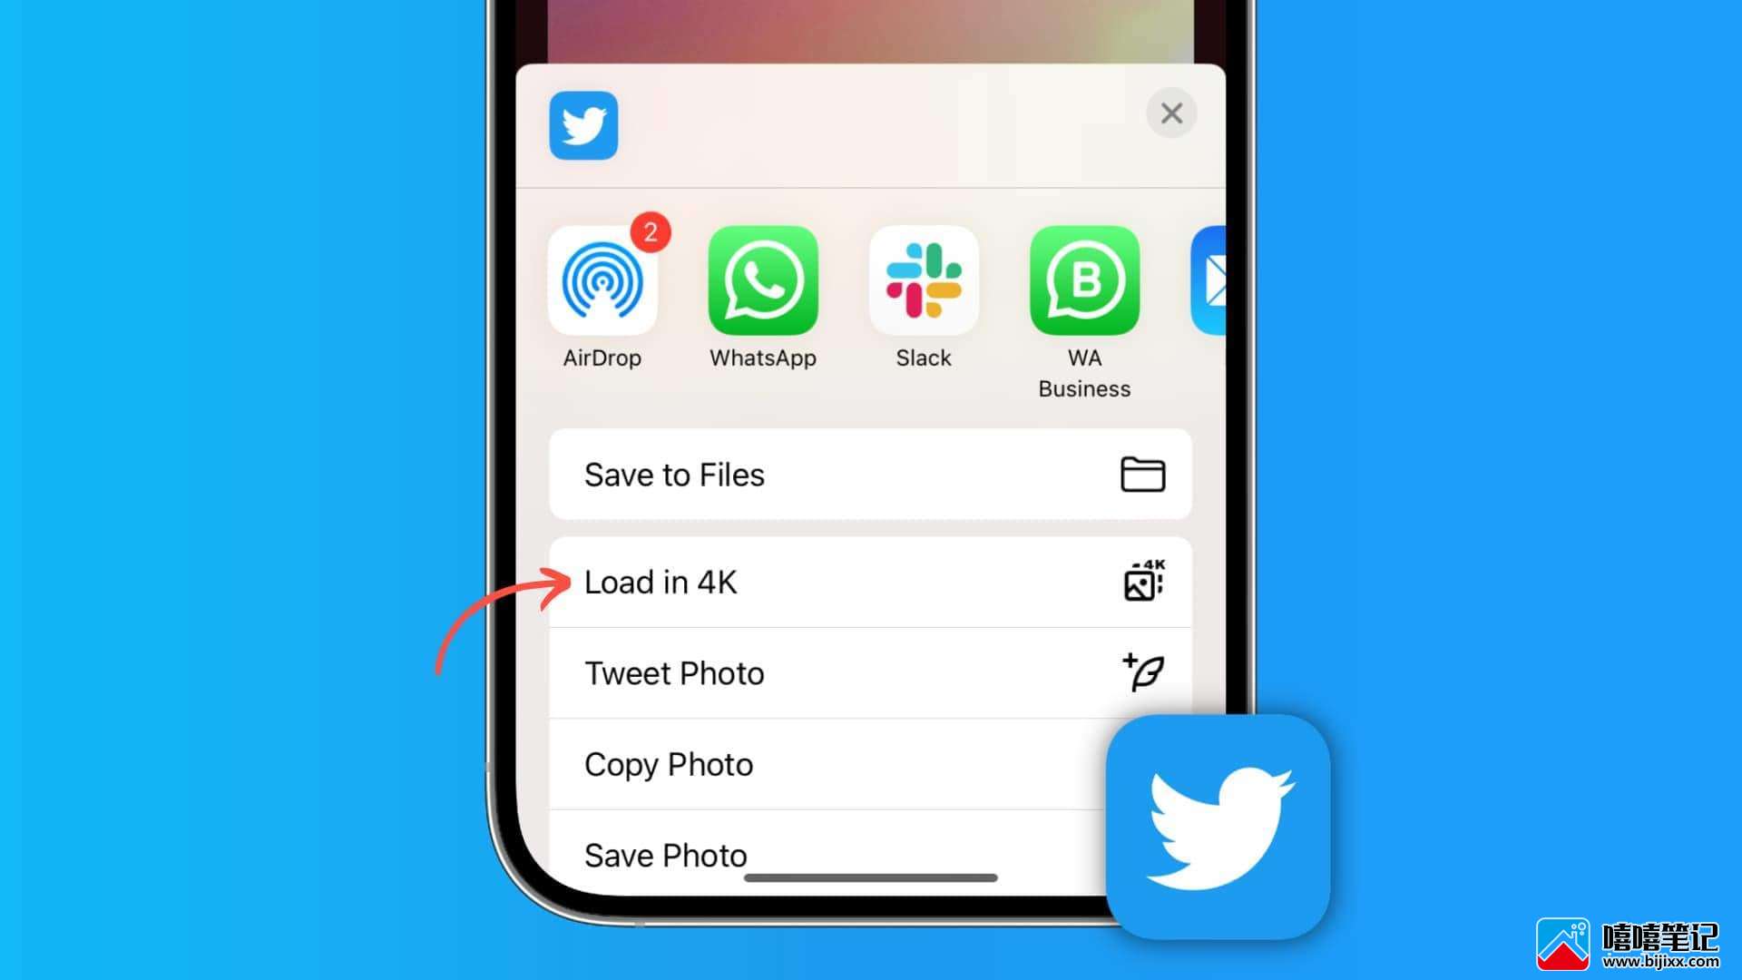Select Tweet Photo from menu
Viewport: 1742px width, 980px height.
coord(870,672)
